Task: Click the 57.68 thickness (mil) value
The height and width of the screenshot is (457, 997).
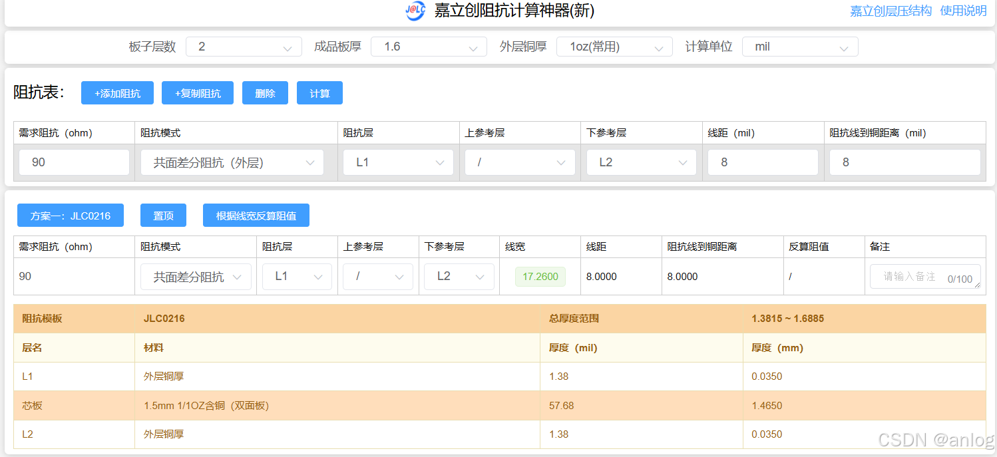Action: coord(562,406)
